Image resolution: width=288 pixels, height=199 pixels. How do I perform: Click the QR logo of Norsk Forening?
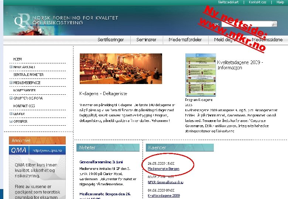(x=22, y=21)
